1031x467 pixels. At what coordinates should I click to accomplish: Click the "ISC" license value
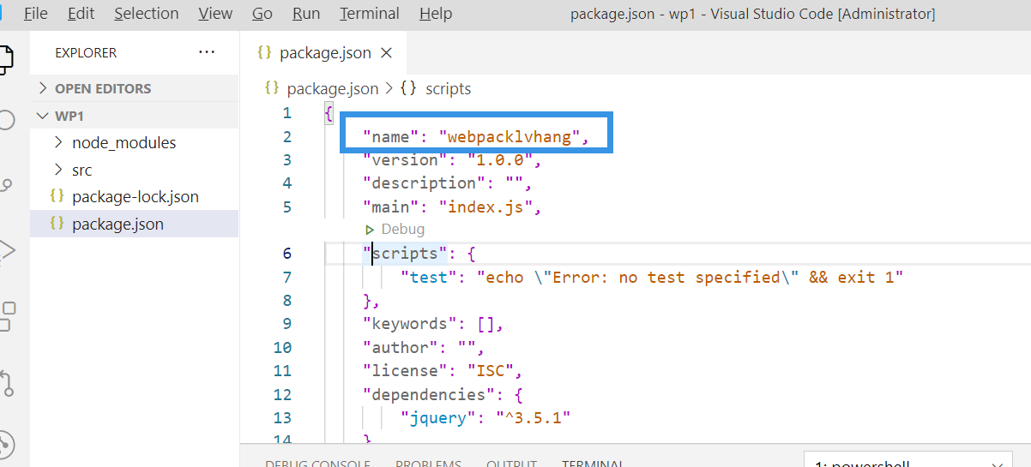[x=491, y=372]
